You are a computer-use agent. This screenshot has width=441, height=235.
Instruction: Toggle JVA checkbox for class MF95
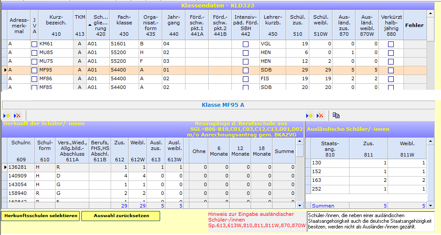(34, 70)
